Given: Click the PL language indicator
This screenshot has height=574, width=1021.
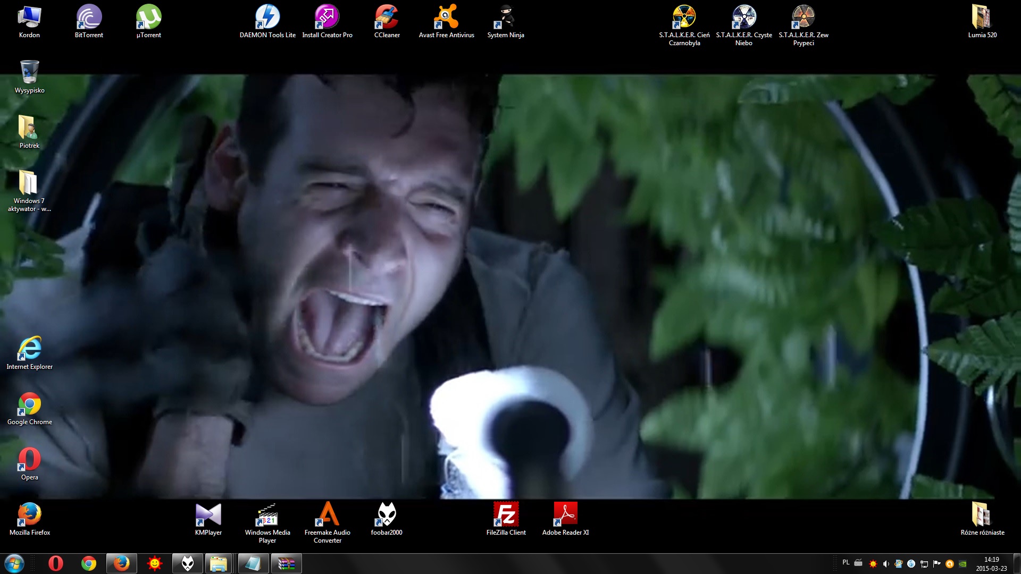Looking at the screenshot, I should tap(846, 562).
